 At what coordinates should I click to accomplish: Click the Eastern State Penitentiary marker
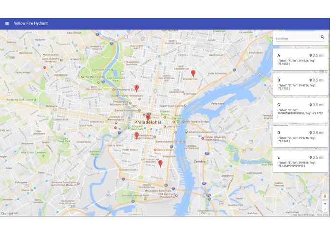(x=139, y=99)
